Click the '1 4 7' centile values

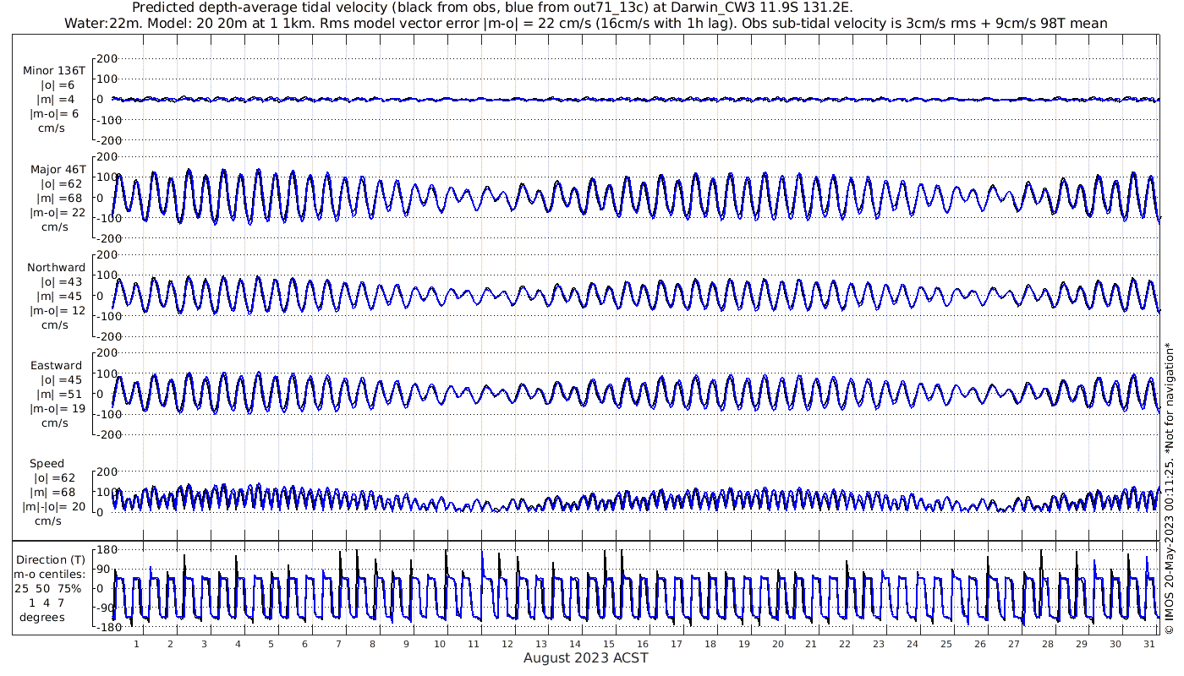tap(47, 603)
